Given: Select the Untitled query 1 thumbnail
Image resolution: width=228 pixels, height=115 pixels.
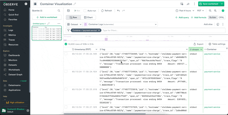Looking at the screenshot, I should pyautogui.click(x=47, y=33).
